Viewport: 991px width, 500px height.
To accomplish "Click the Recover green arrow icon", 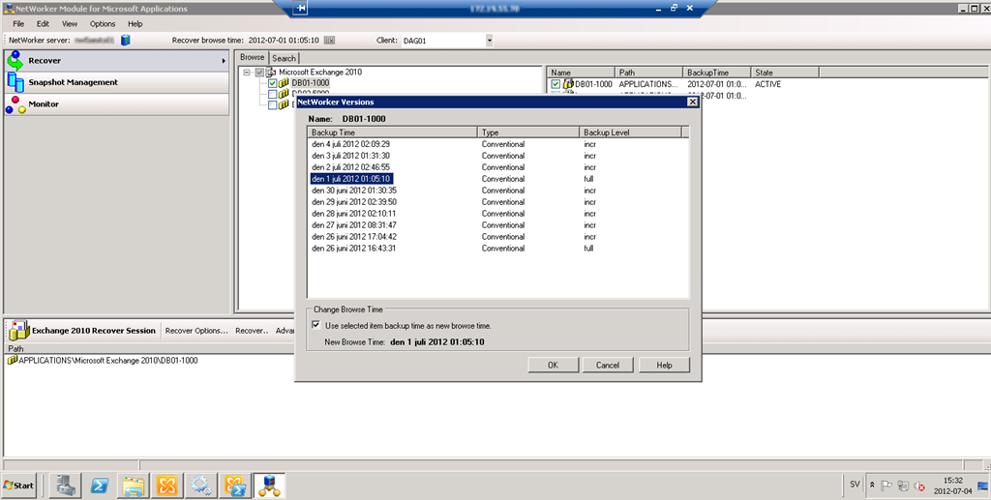I will [x=15, y=61].
